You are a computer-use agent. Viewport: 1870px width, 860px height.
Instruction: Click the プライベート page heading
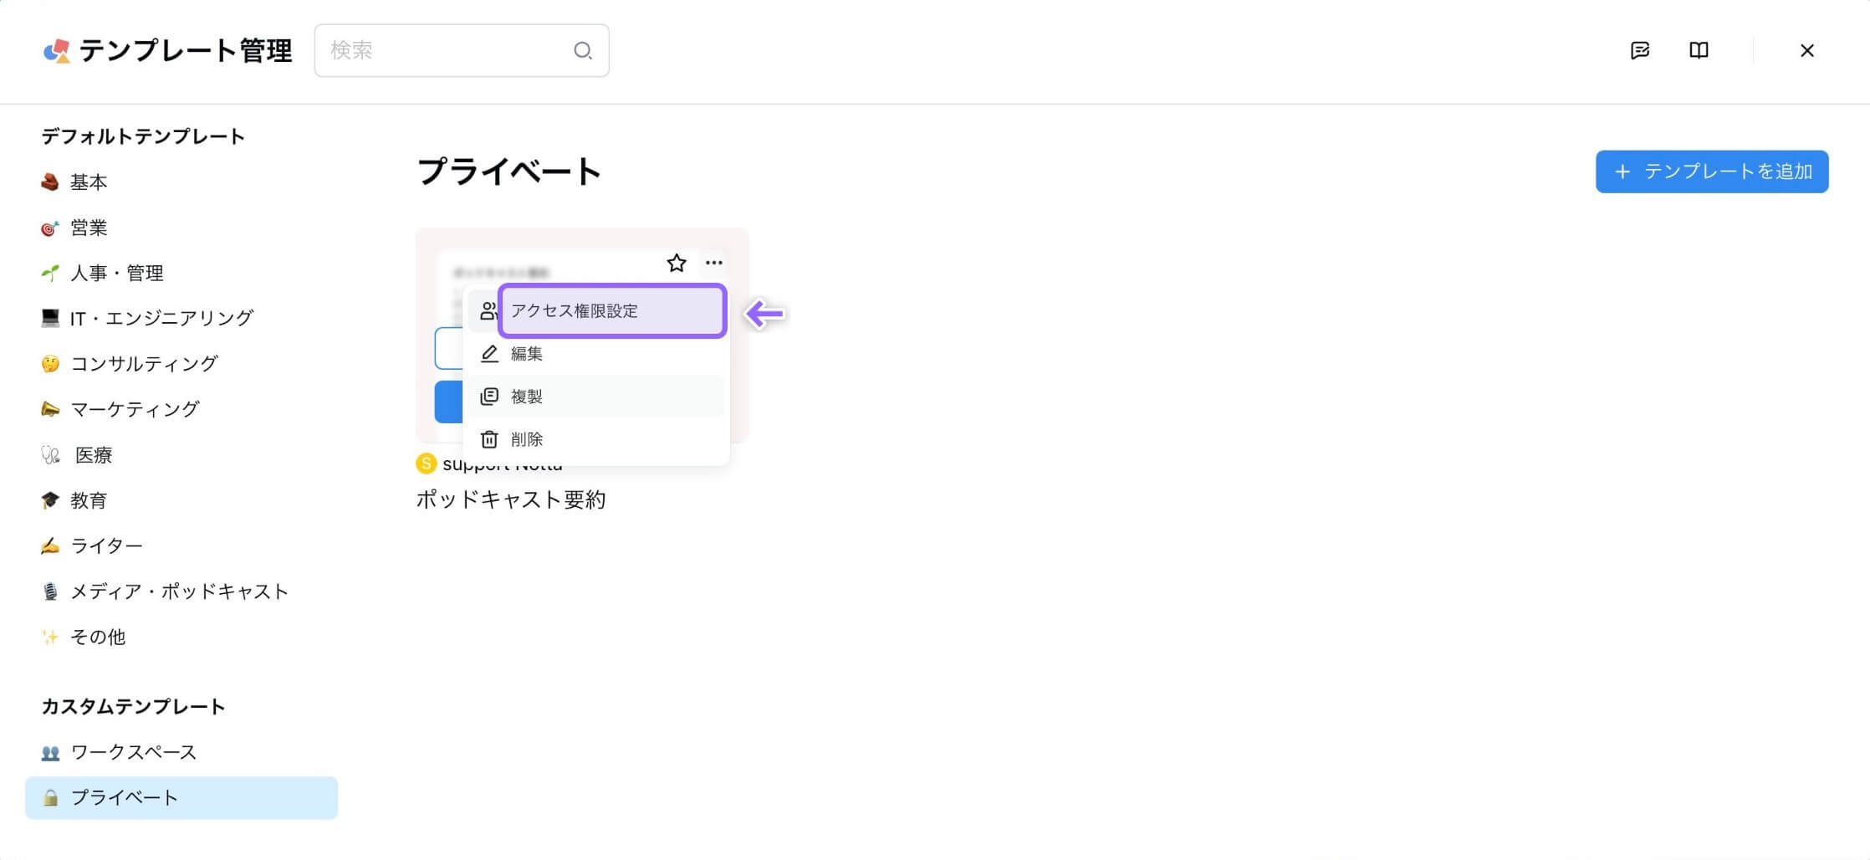[508, 171]
